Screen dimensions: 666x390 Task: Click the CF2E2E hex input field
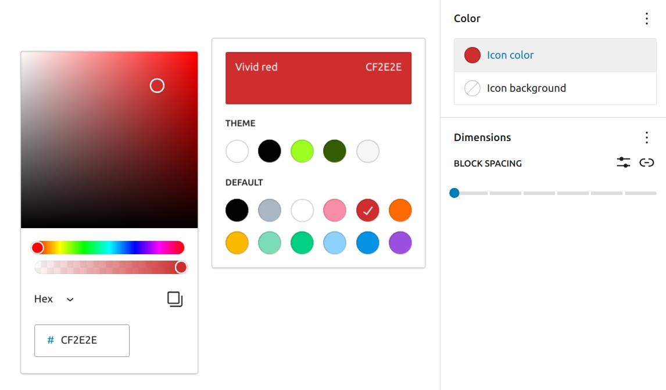(81, 341)
